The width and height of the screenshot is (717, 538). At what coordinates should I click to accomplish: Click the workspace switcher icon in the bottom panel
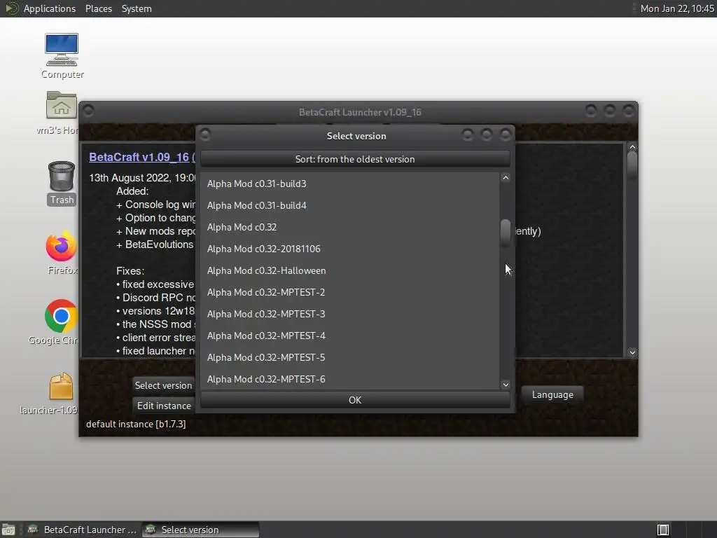(663, 530)
